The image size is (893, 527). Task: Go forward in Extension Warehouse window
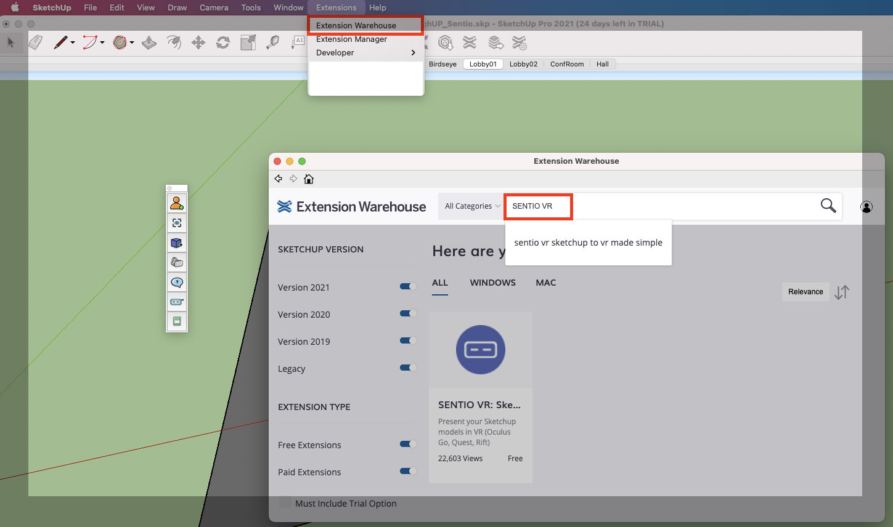pos(293,179)
